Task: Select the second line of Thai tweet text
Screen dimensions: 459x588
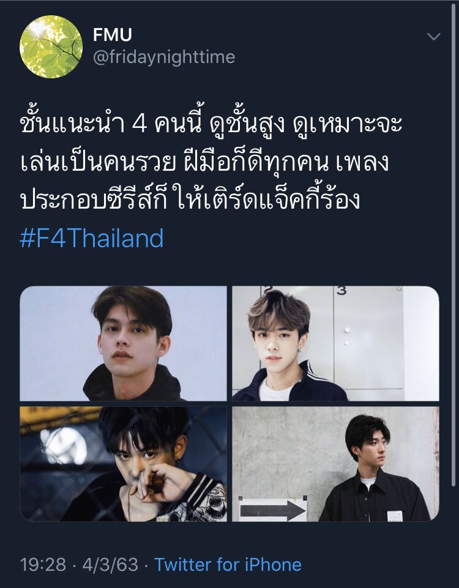Action: 205,162
